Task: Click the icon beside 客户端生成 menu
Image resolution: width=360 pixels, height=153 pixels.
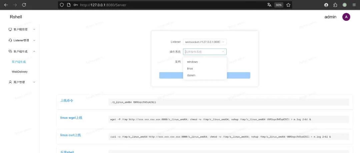Action: (x=10, y=52)
